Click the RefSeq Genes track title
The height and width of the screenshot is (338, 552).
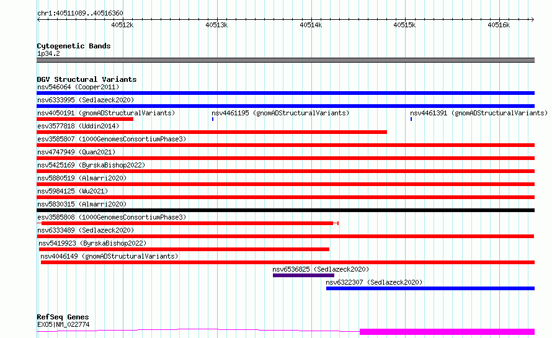[x=63, y=318]
